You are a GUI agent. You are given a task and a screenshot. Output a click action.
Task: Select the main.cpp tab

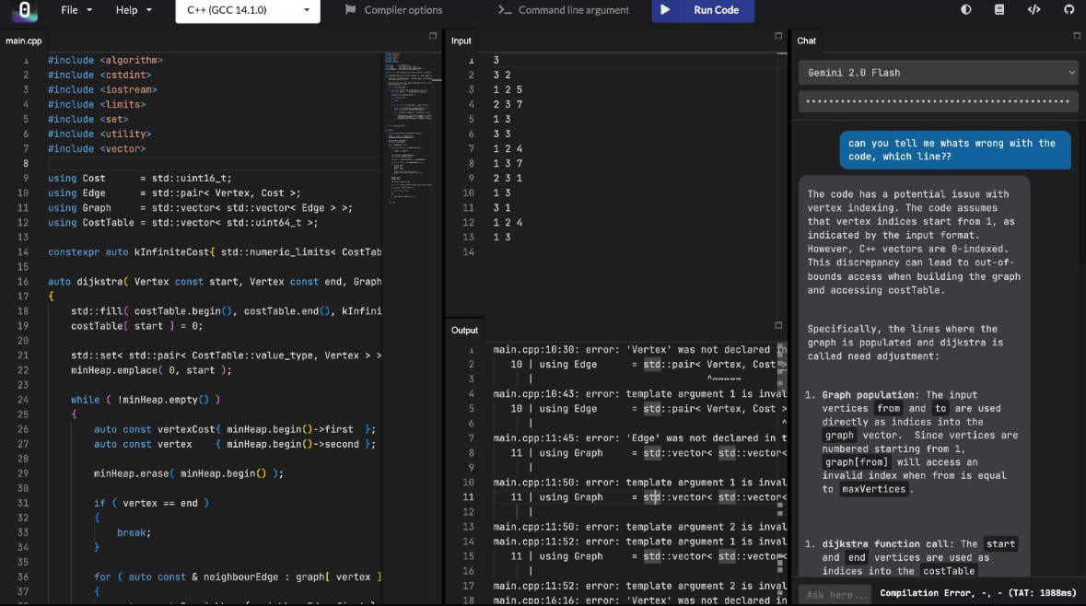[24, 41]
